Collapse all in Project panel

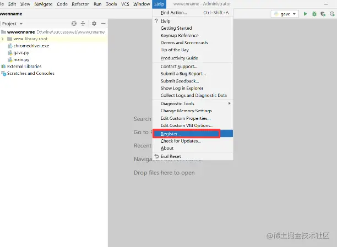(83, 24)
